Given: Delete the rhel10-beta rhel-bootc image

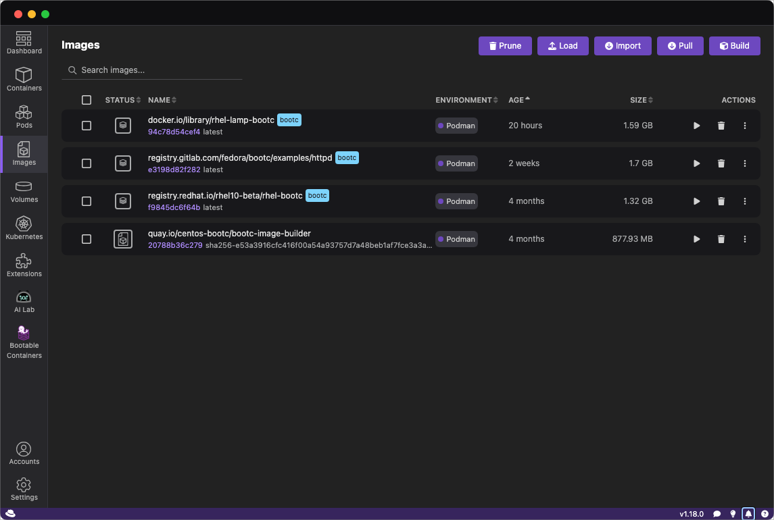Looking at the screenshot, I should point(721,201).
